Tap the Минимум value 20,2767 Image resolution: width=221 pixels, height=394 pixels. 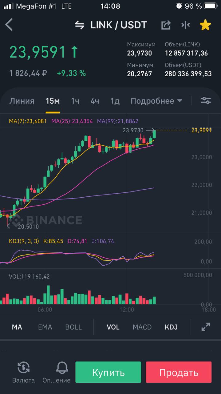click(x=140, y=74)
